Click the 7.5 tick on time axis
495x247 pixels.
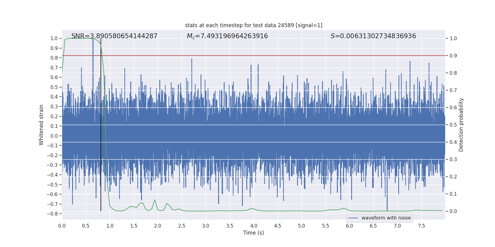[421, 226]
